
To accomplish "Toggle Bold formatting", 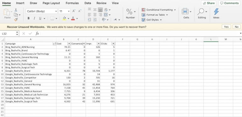I will [29, 18].
